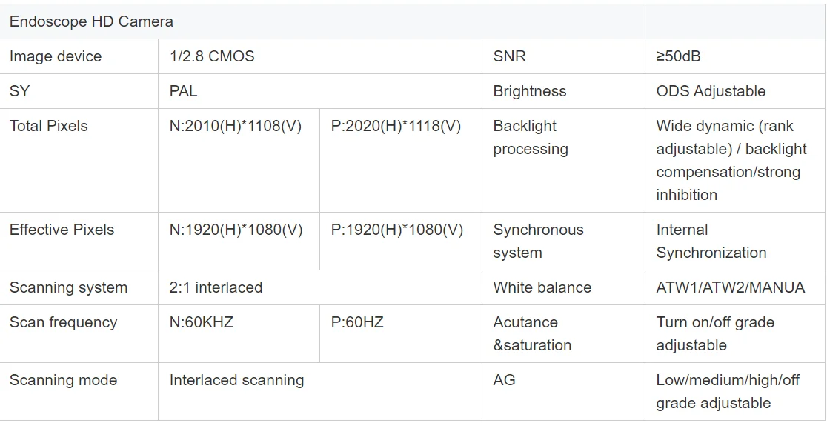Select the "N:2010(H)*1108(V)" cell
The width and height of the screenshot is (827, 423).
coord(236,126)
